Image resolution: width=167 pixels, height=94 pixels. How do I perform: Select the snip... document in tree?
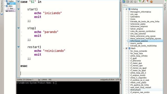(11, 4)
